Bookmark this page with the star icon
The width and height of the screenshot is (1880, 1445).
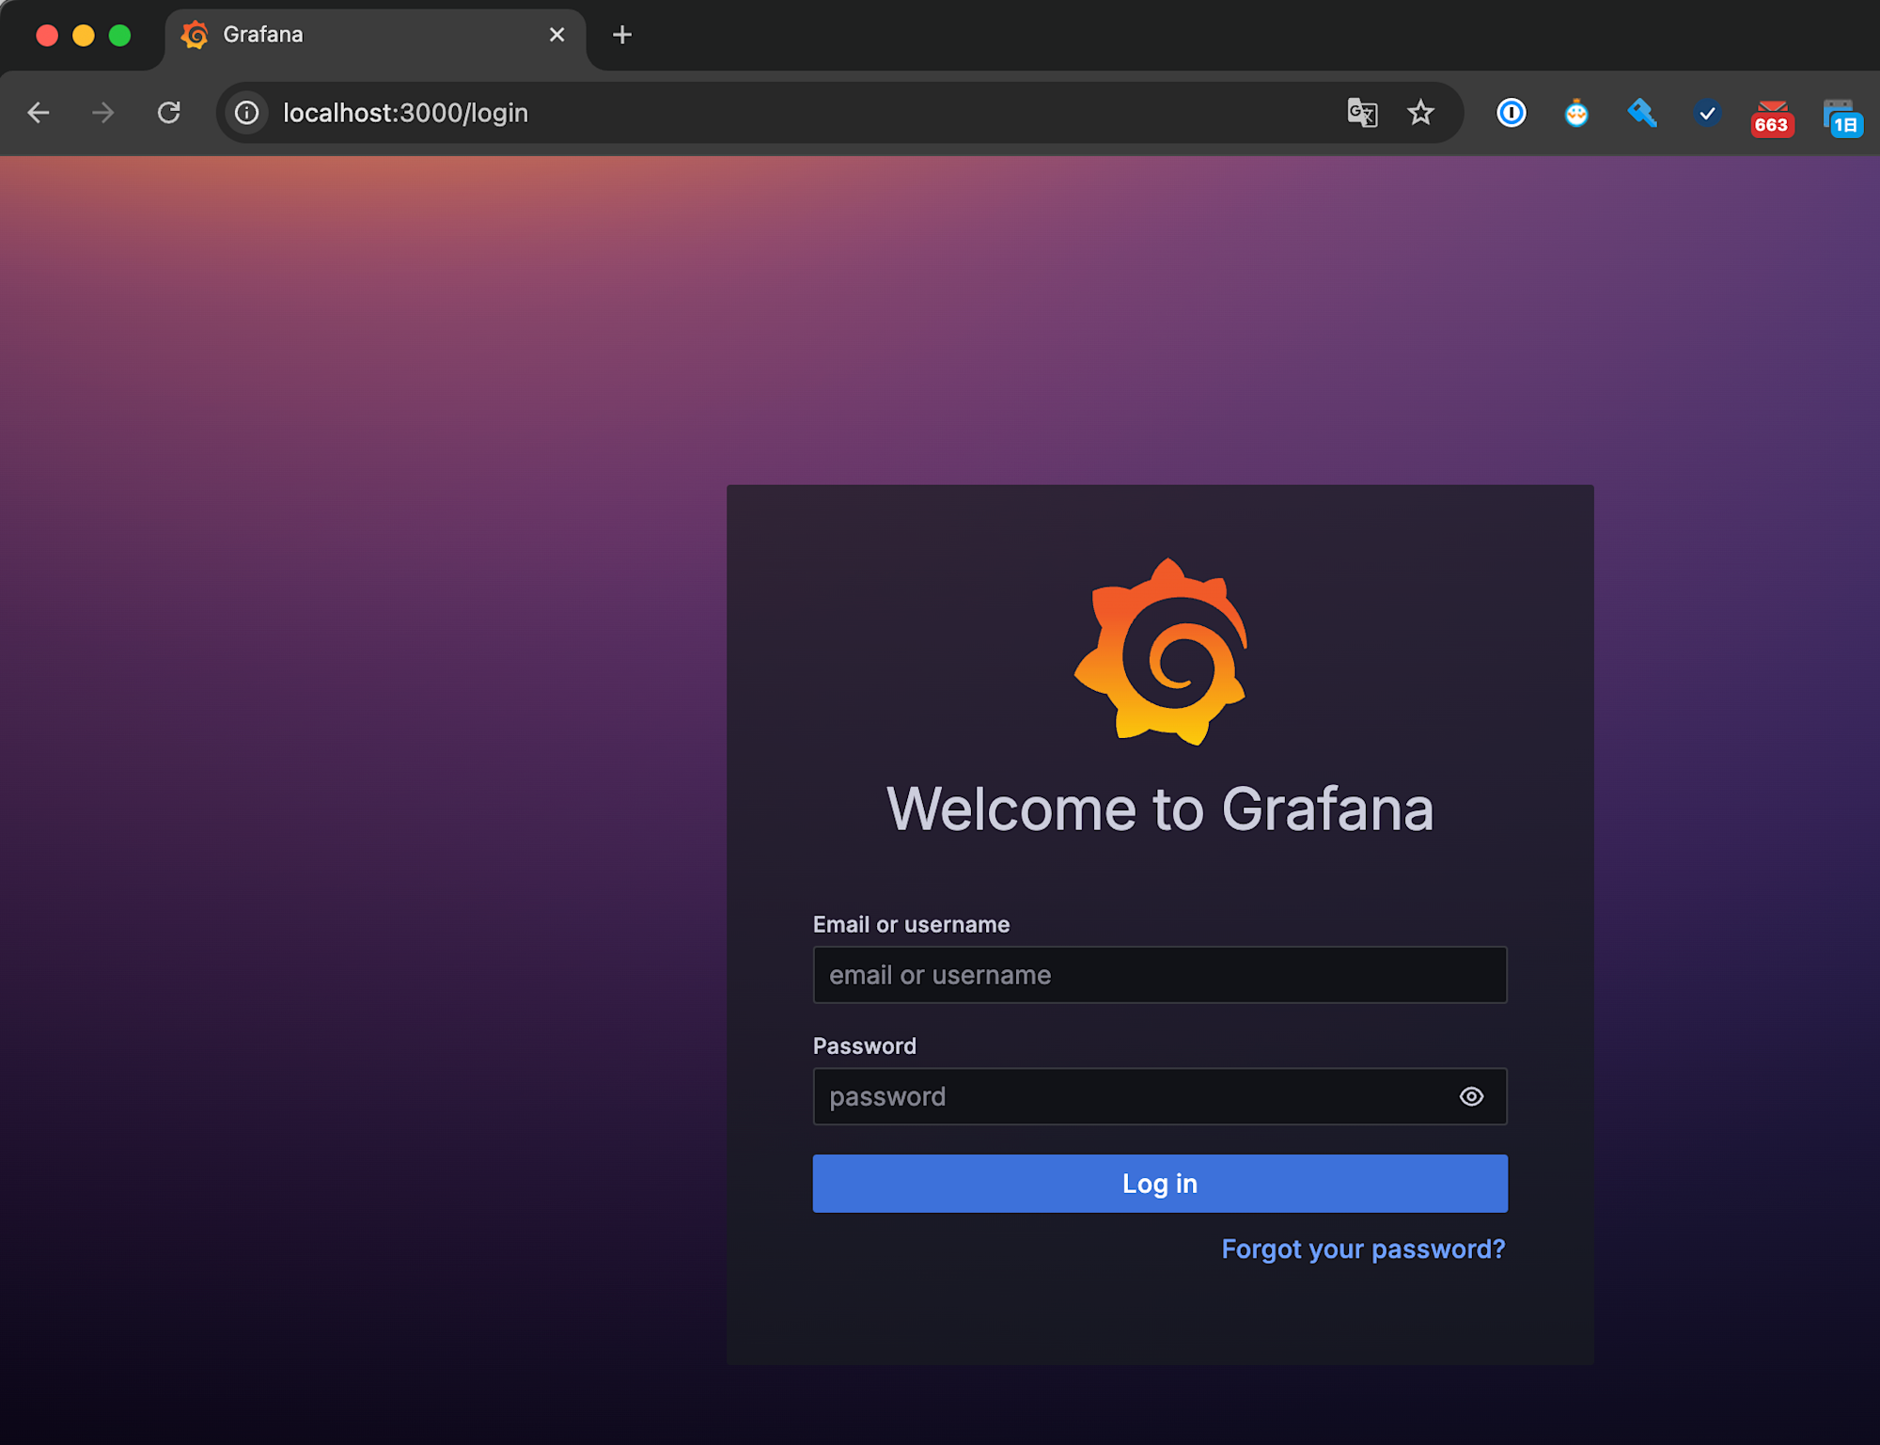pos(1420,113)
